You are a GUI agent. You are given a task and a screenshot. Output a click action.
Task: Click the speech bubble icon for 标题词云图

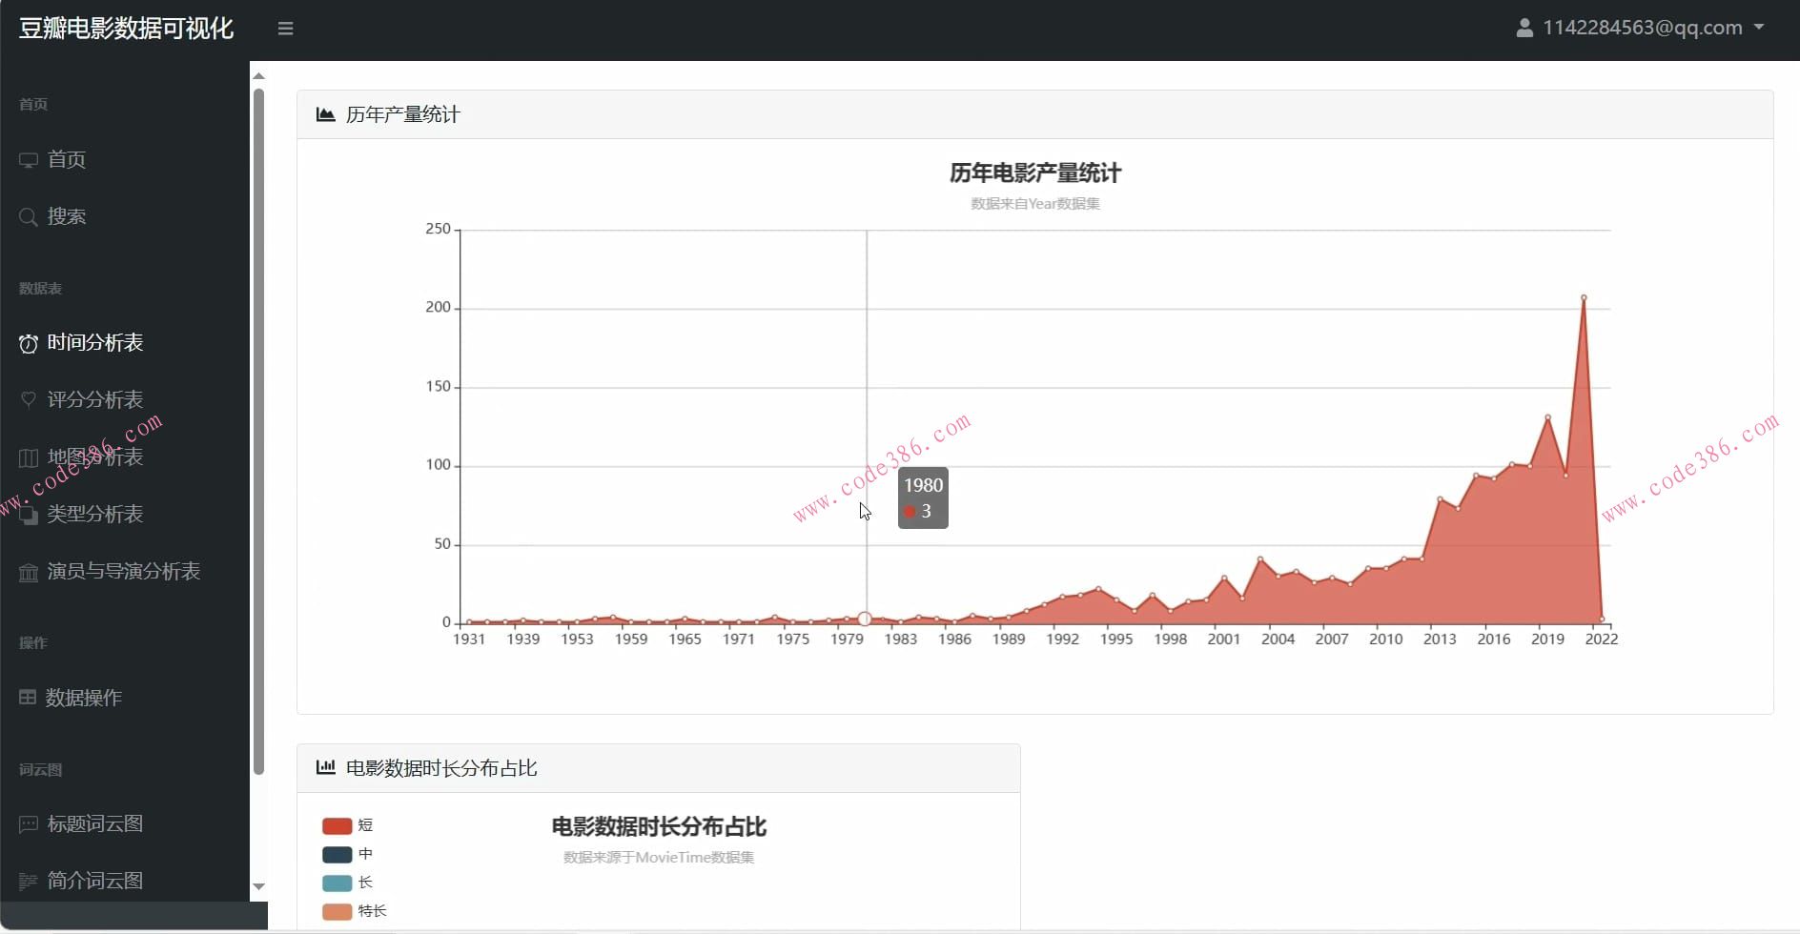point(29,823)
